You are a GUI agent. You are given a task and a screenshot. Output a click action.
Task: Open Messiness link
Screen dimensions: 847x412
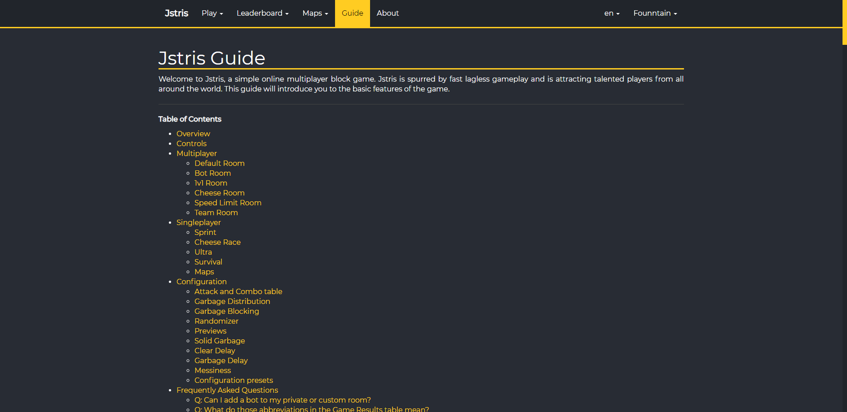[x=212, y=370]
